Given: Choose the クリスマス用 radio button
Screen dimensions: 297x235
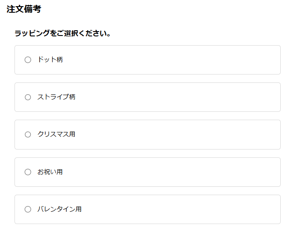Looking at the screenshot, I should pos(28,135).
